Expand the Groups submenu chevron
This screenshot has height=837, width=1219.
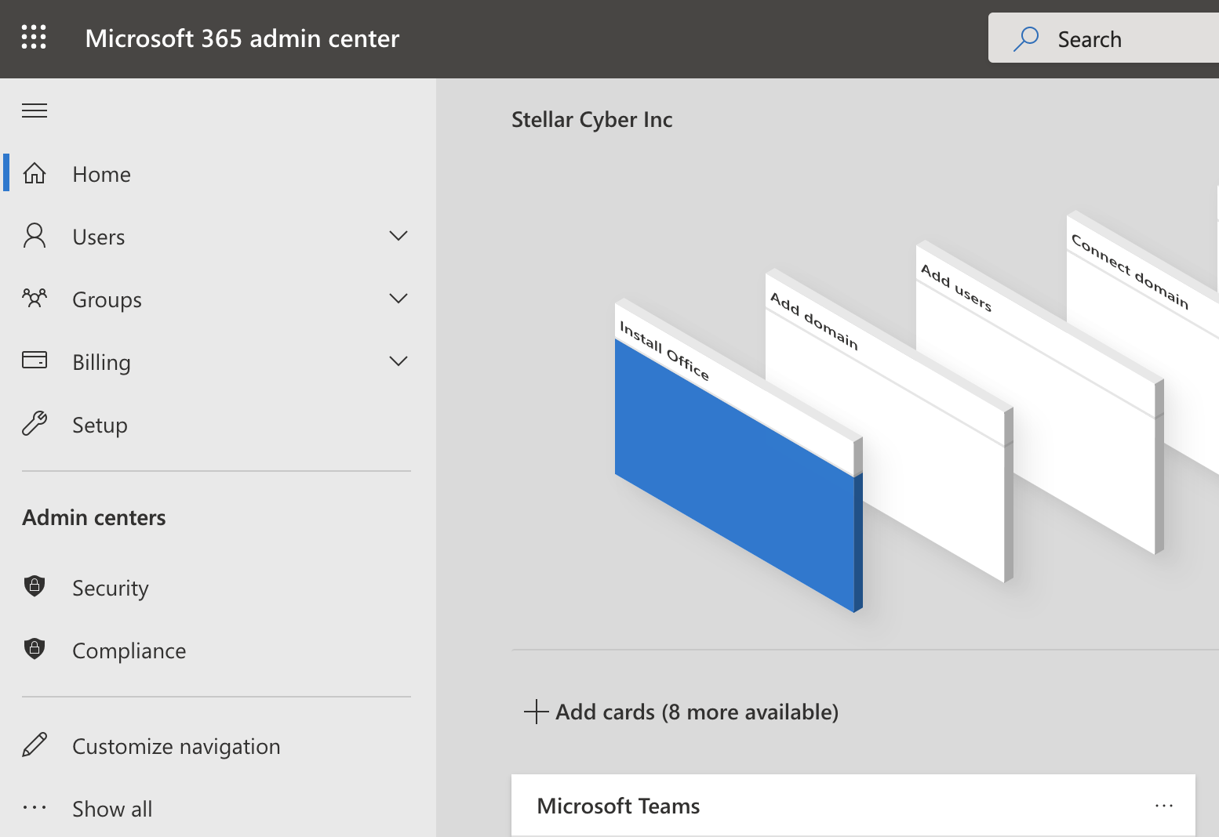(x=398, y=299)
